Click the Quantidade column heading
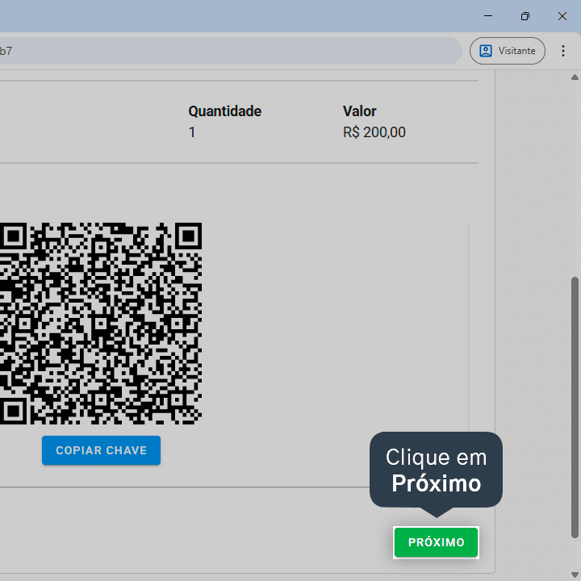The height and width of the screenshot is (581, 581). 225,111
